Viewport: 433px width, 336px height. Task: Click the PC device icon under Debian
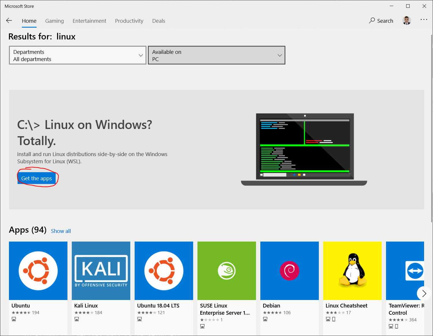[265, 319]
